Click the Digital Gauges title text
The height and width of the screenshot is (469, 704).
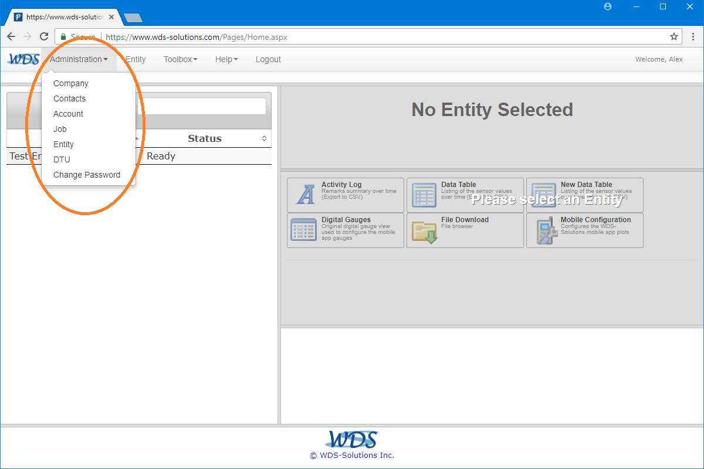[346, 220]
